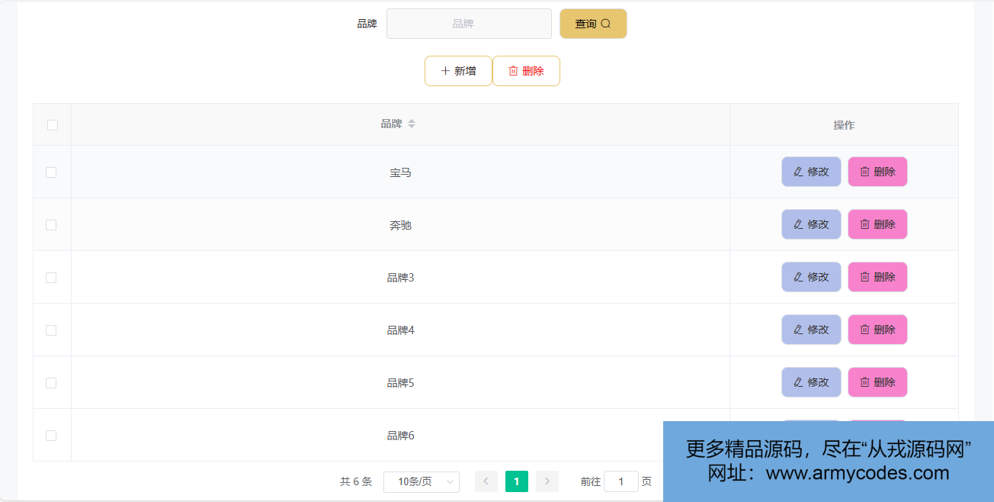This screenshot has height=502, width=994.
Task: Click pink 删除 button for 品牌3
Action: [x=877, y=277]
